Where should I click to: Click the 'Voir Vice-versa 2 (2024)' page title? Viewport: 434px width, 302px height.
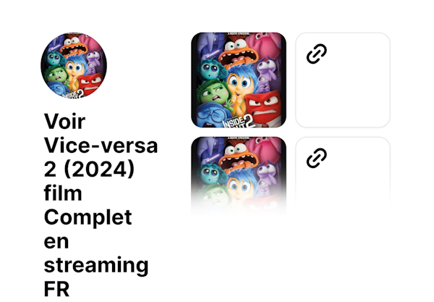pyautogui.click(x=101, y=205)
